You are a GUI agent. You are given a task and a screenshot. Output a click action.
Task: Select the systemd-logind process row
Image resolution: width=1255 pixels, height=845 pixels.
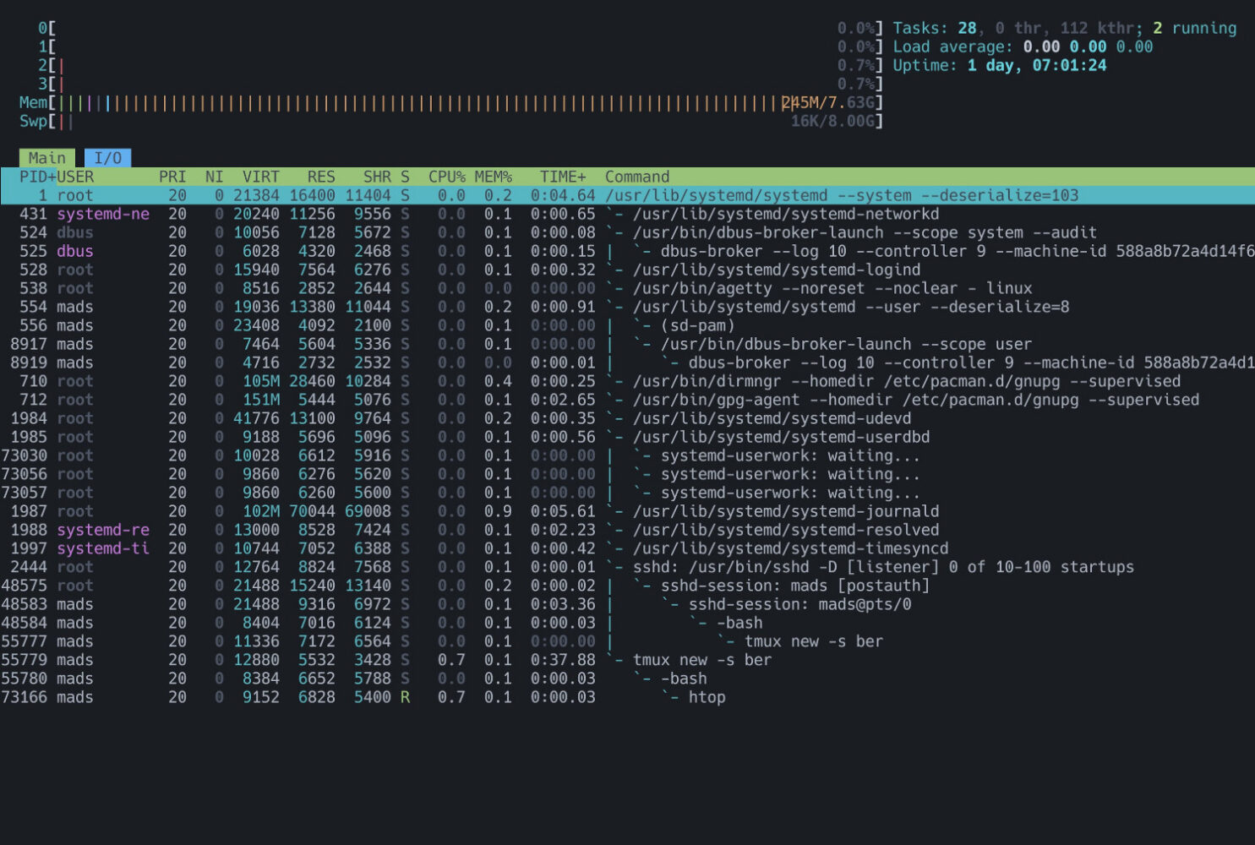[x=627, y=270]
